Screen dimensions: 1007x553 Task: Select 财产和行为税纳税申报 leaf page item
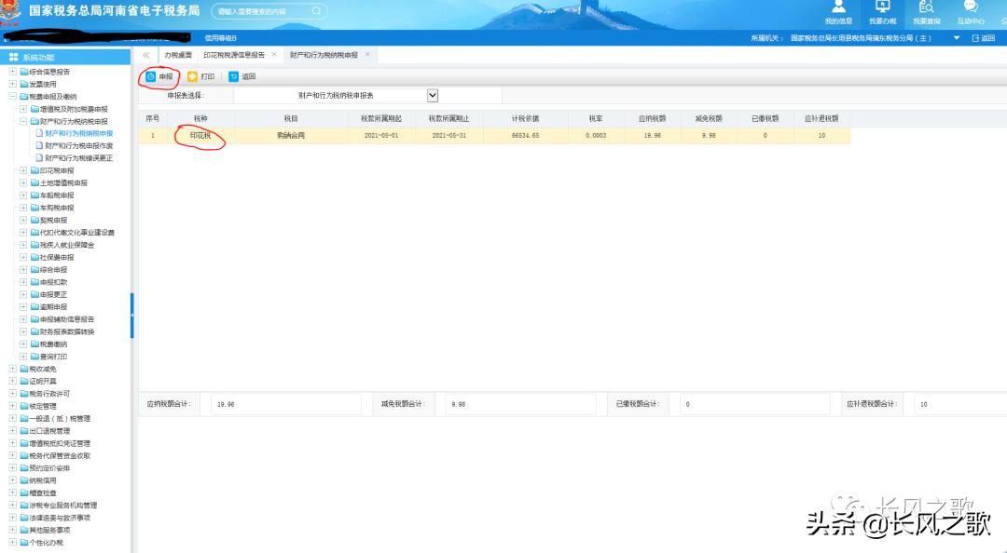click(79, 133)
